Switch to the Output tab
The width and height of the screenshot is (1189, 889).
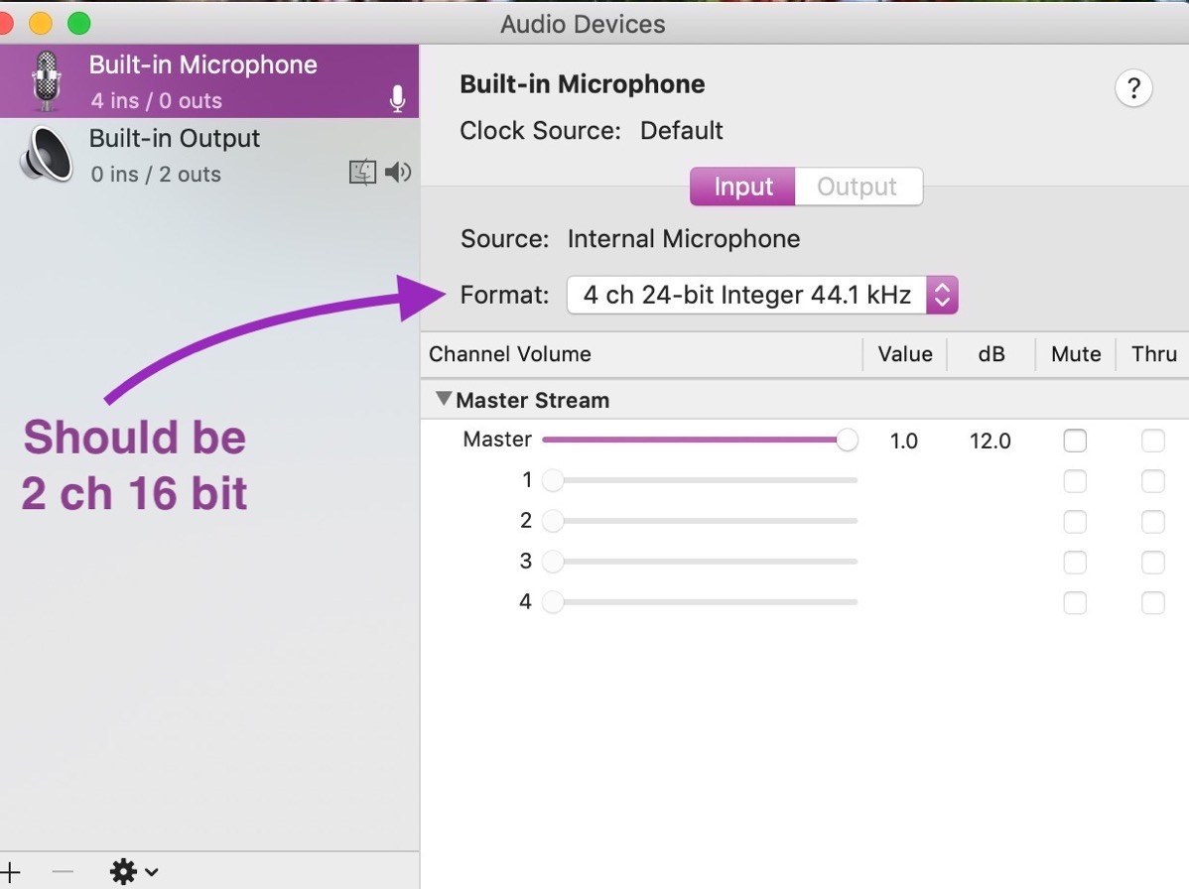point(858,187)
